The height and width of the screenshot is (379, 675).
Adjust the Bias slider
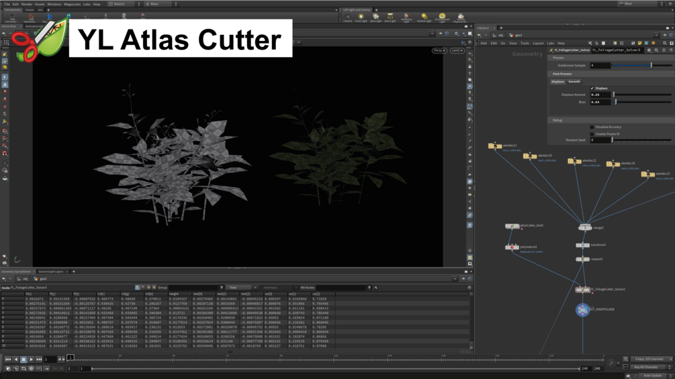point(642,102)
